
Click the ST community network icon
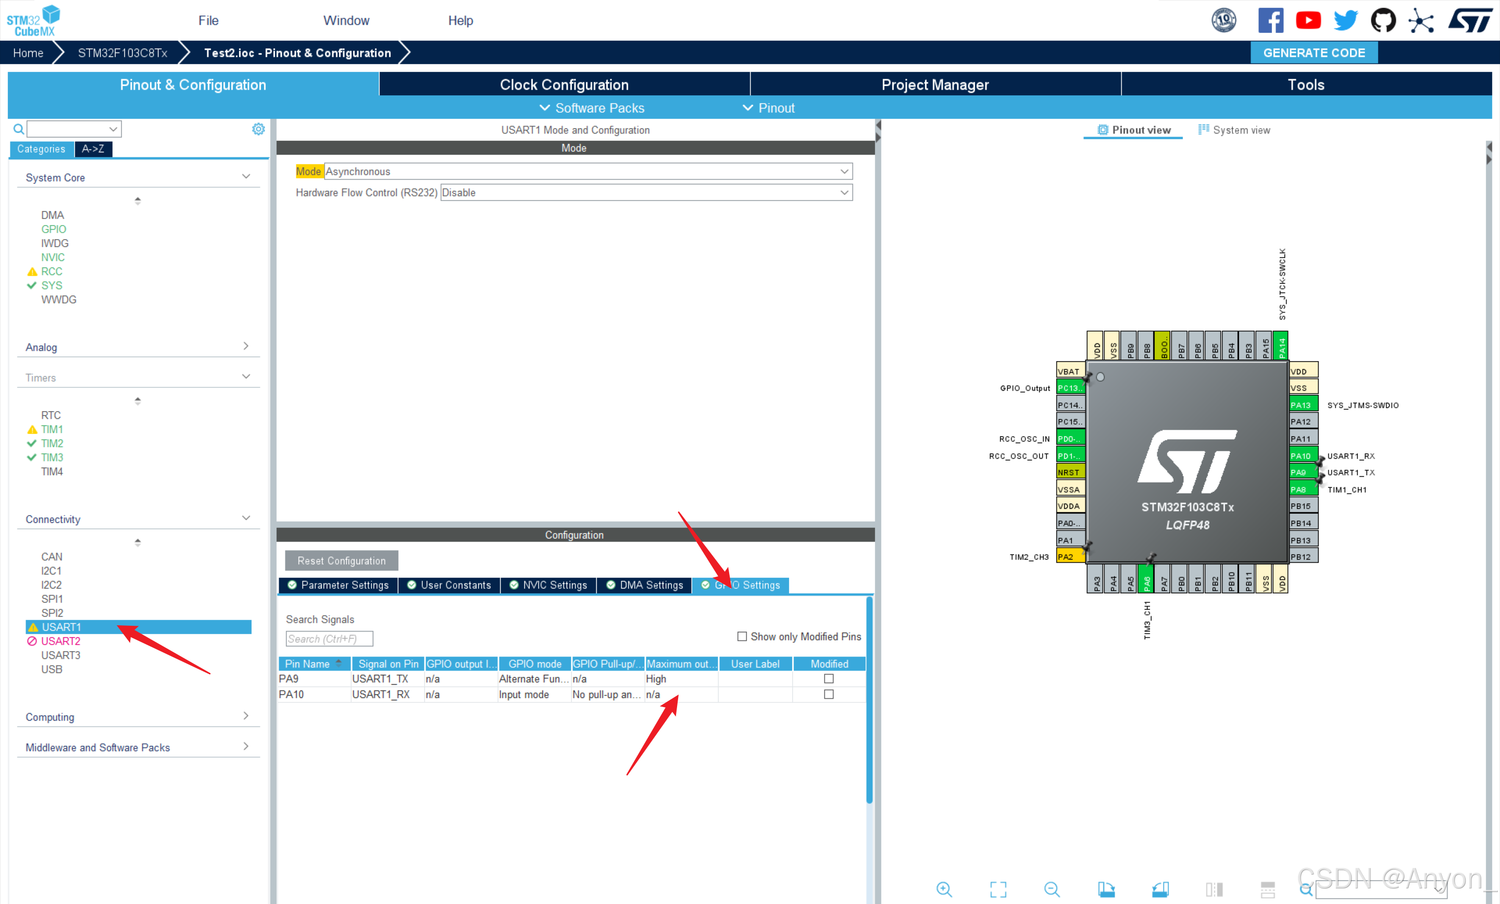(1421, 20)
